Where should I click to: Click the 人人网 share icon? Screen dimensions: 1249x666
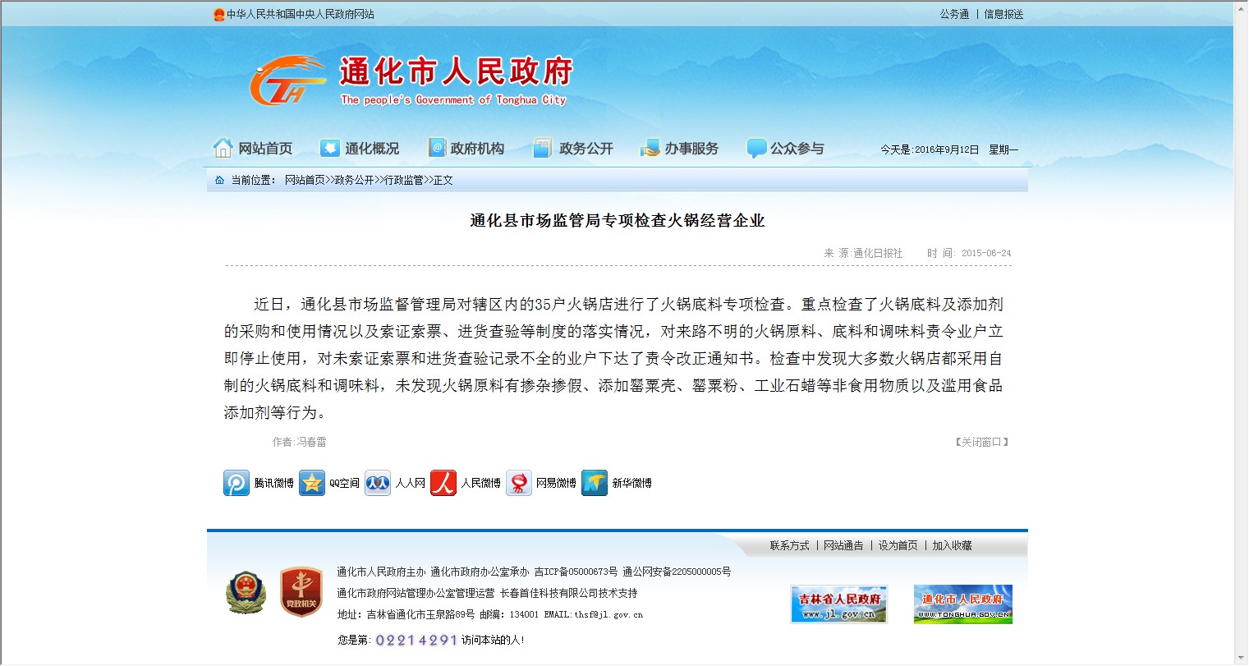[378, 483]
